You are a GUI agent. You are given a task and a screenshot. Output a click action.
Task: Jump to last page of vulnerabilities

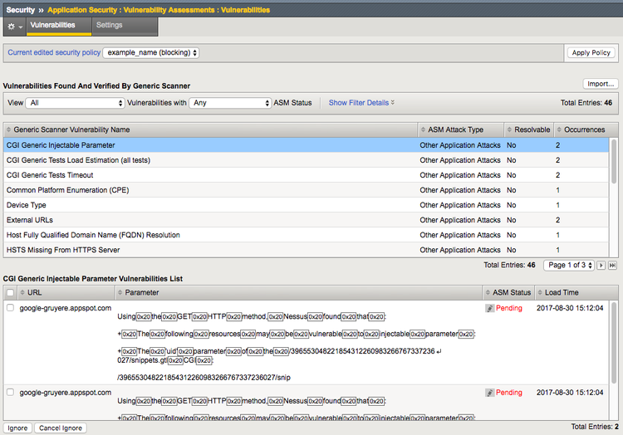click(613, 265)
